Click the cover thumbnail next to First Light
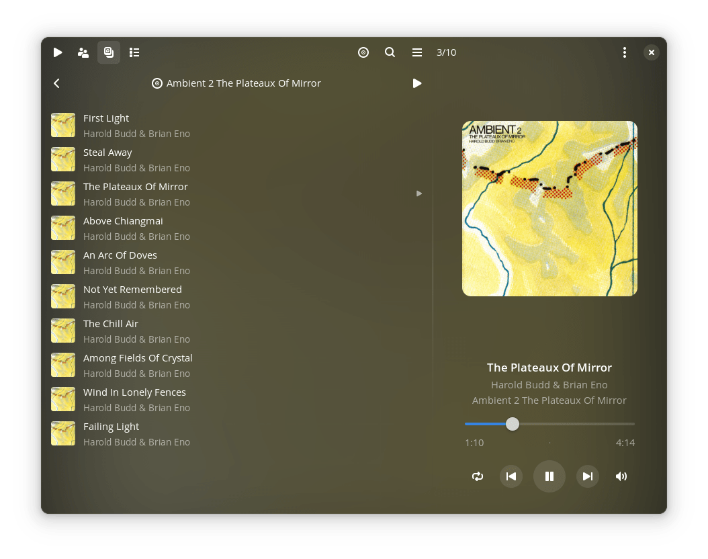 click(63, 125)
